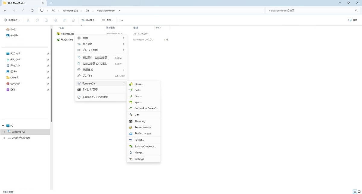Screen dimensions: 362x194
Task: Open Show log in the TortoiseGit submenu
Action: pyautogui.click(x=140, y=121)
